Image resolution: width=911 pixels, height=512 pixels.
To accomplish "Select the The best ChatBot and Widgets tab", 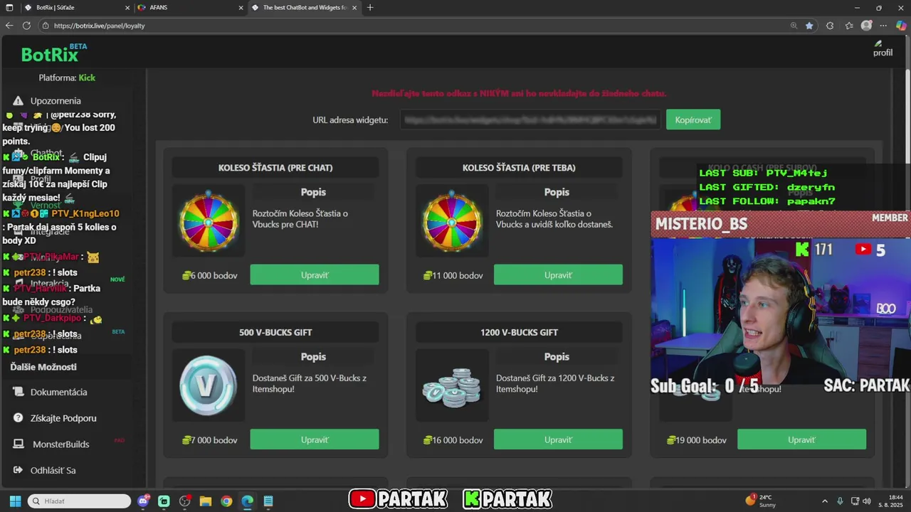I will coord(305,8).
